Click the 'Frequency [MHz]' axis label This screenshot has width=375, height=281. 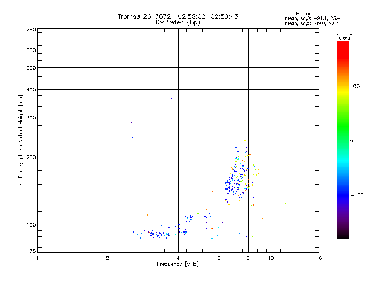[178, 264]
